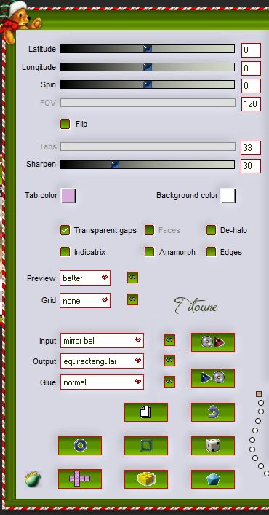Click the pink cross cube-layout button

click(80, 479)
